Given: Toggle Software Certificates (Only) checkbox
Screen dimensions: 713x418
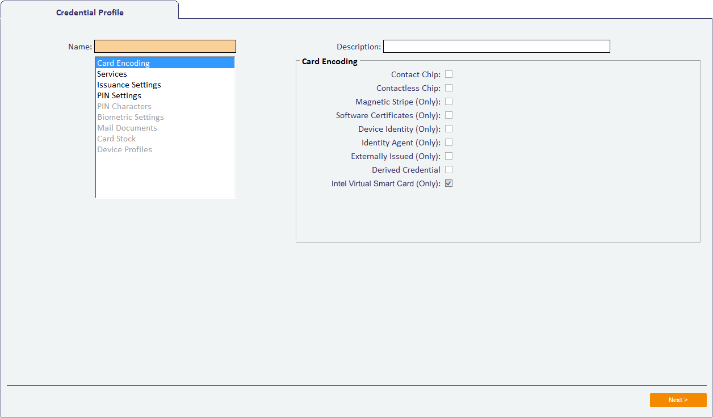Looking at the screenshot, I should tap(448, 115).
